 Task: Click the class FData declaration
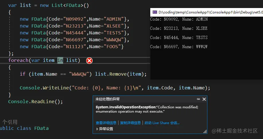point(24,128)
